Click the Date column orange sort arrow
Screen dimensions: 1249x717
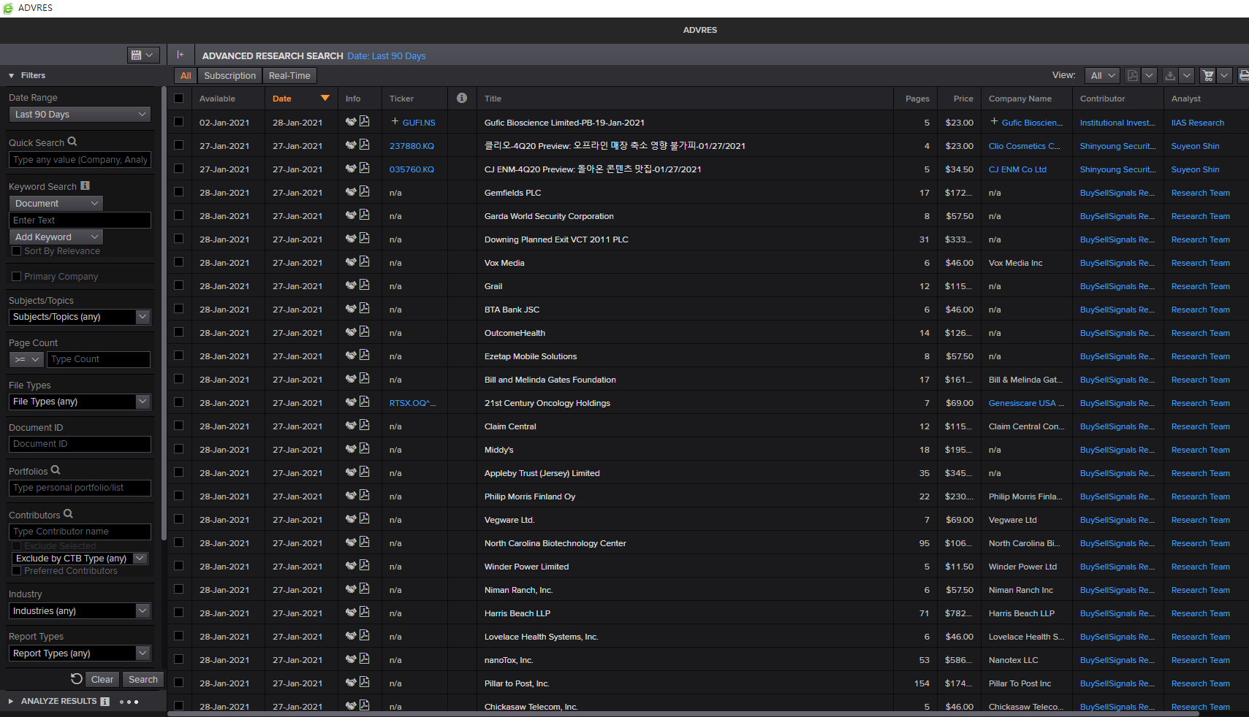[325, 98]
